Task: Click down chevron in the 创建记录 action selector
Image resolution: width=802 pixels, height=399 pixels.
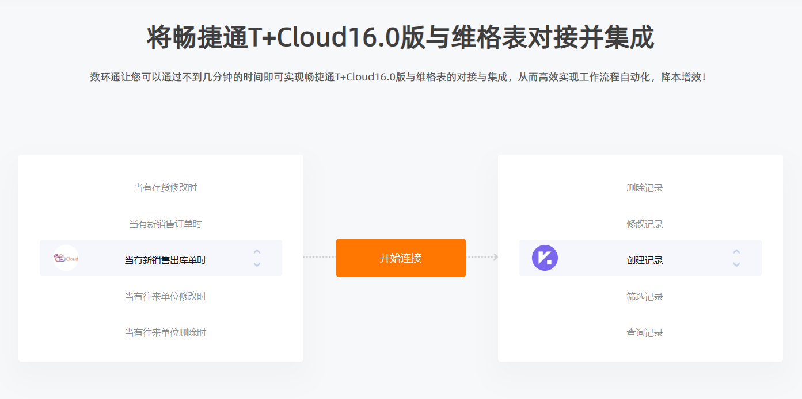Action: pos(736,264)
